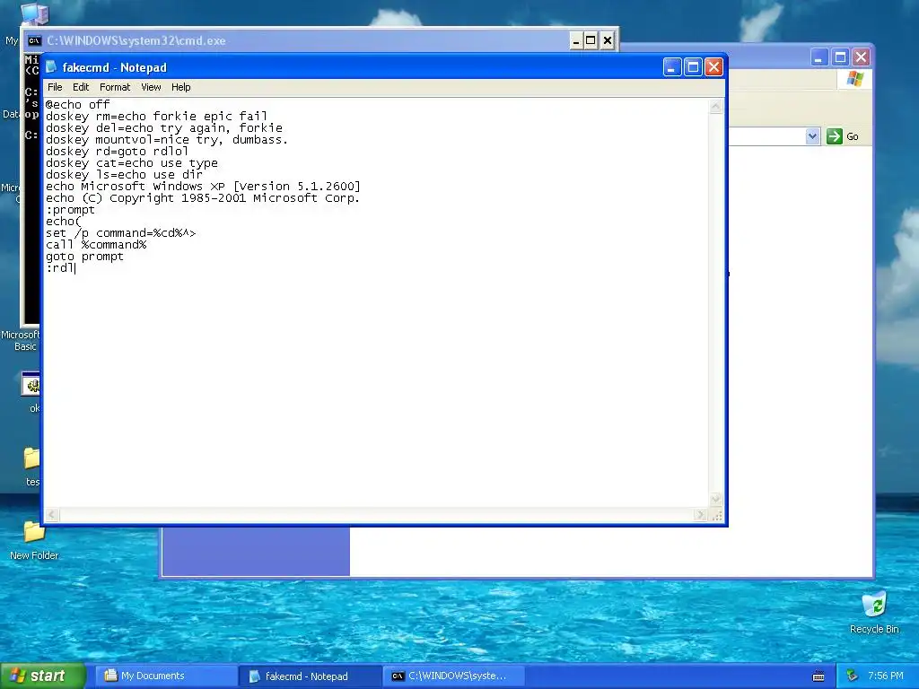Click the 'doskey rd=goto rdlol' line
Image resolution: width=919 pixels, height=689 pixels.
tap(118, 152)
